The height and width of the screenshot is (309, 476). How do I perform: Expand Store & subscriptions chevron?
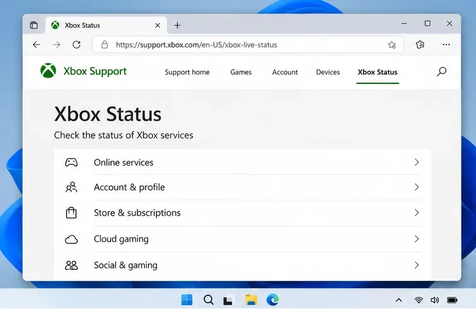pos(416,213)
